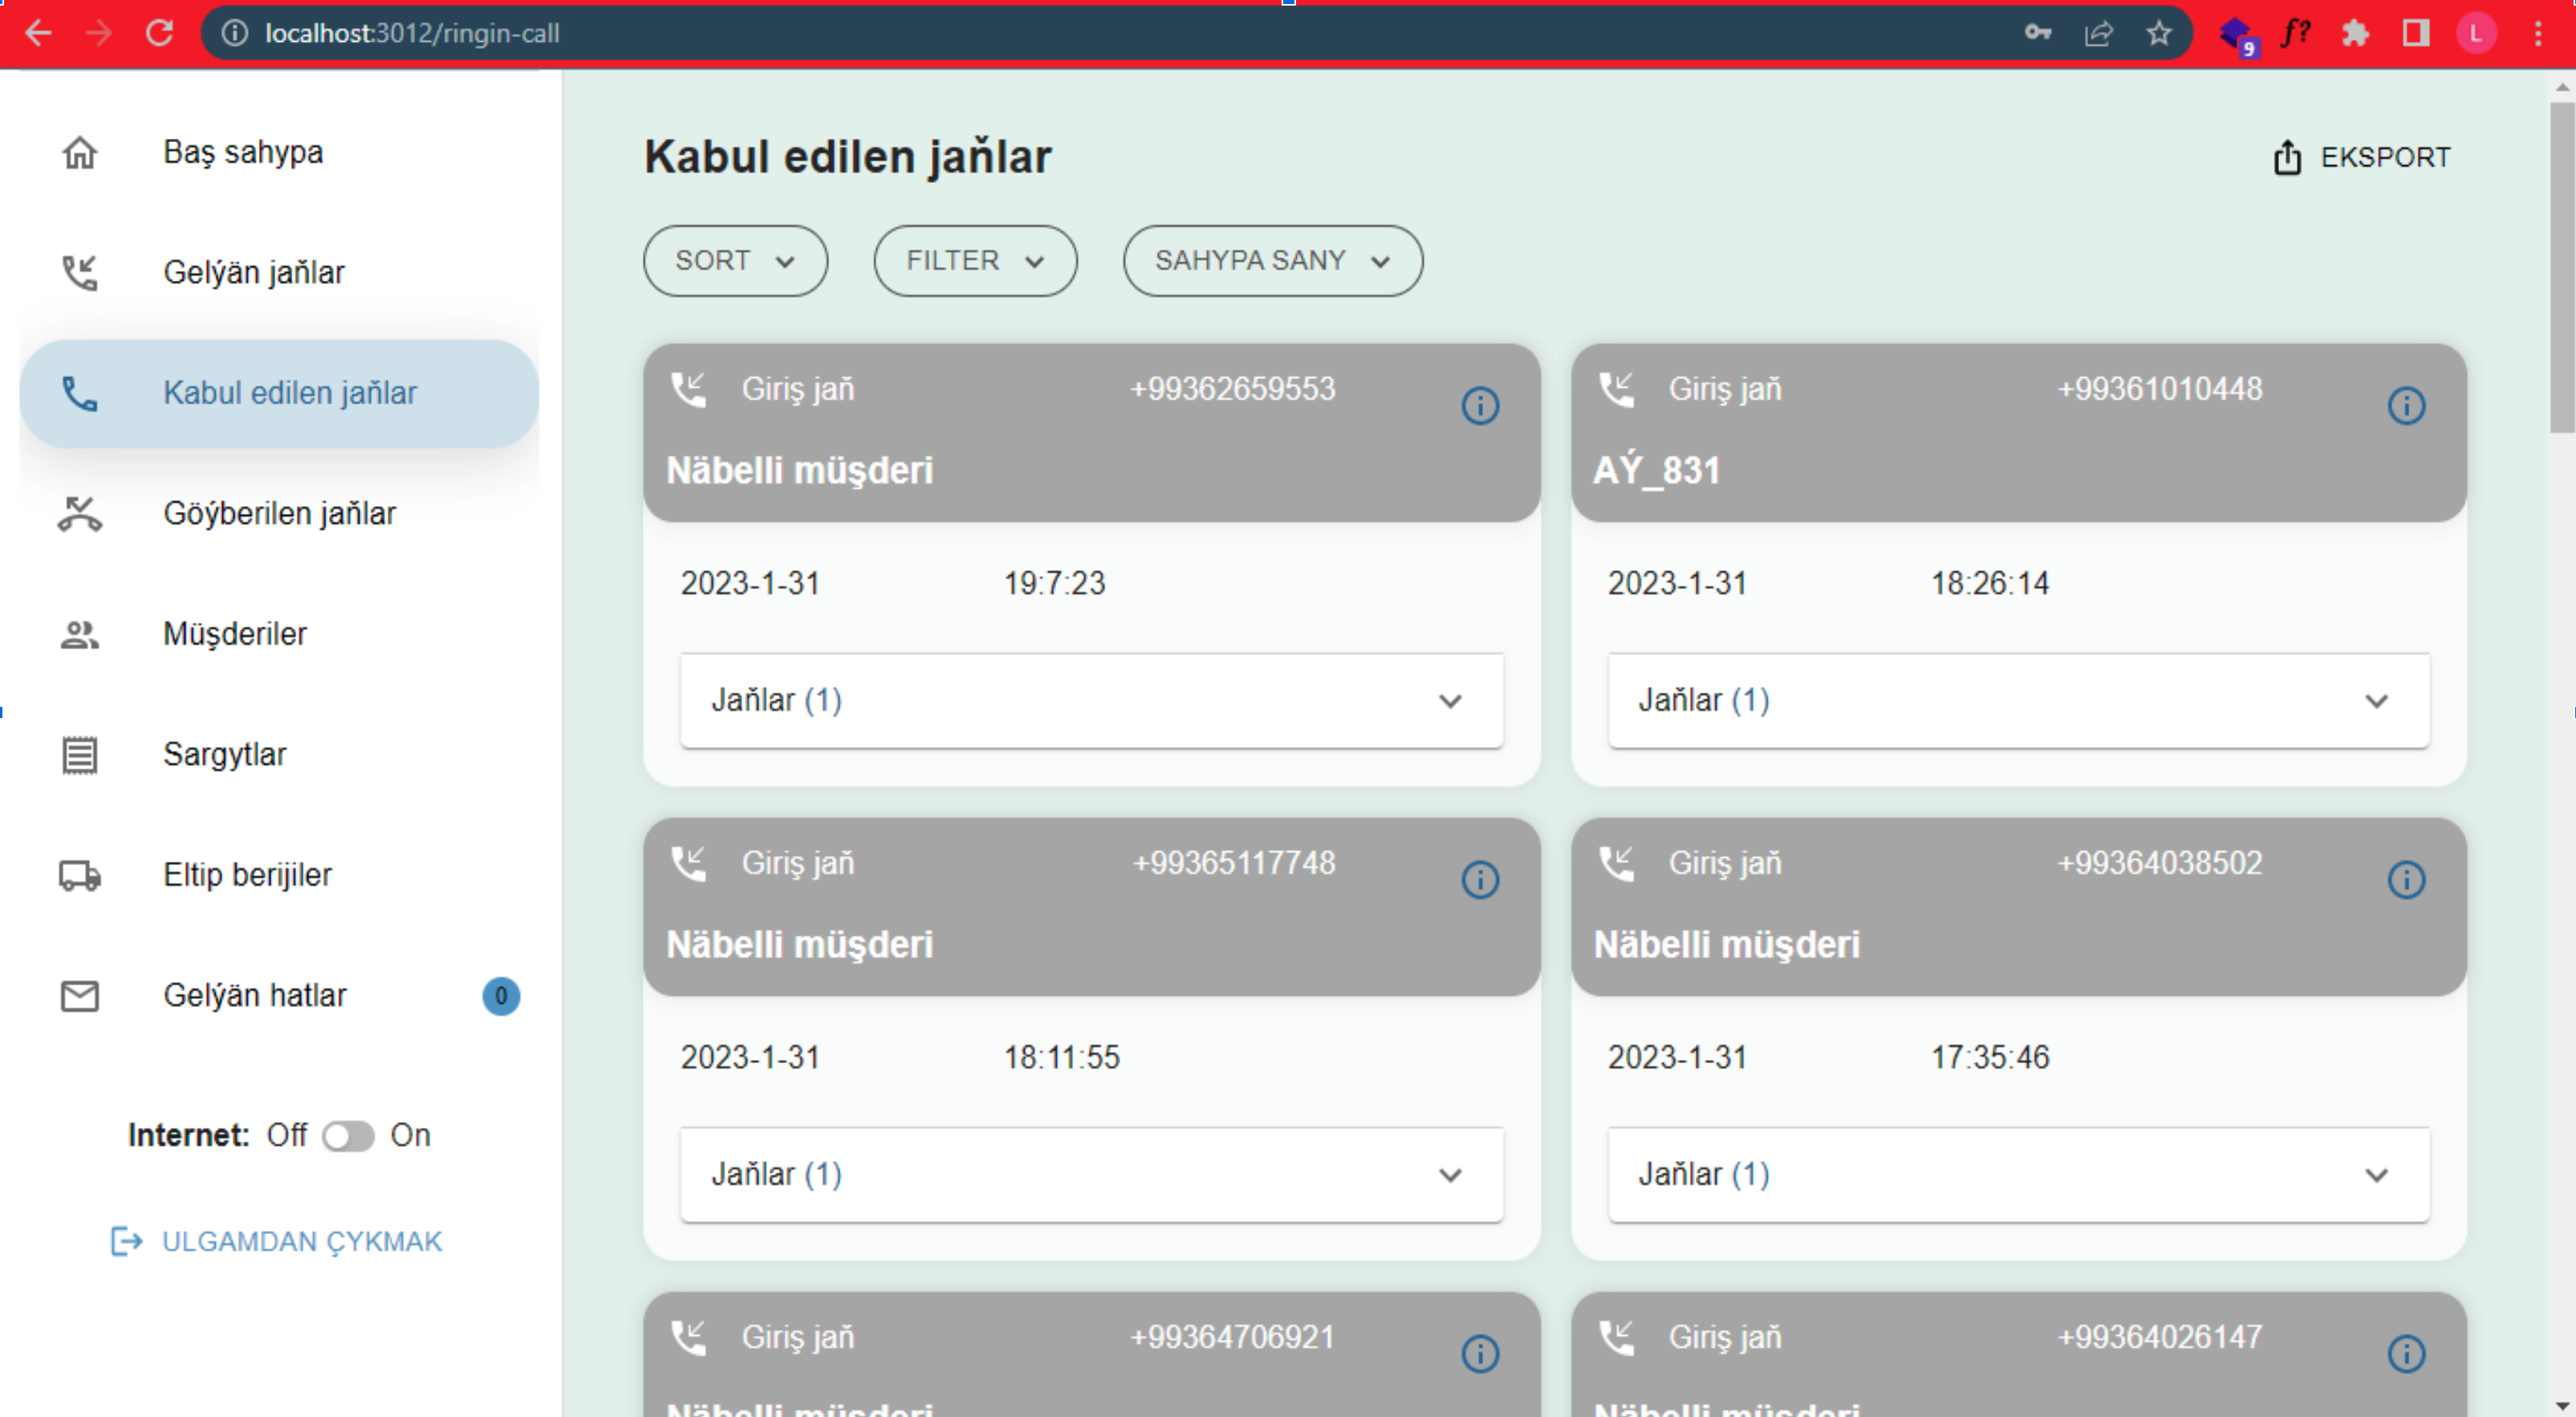This screenshot has width=2576, height=1417.
Task: Expand Jaňlar (1) on the 18:11:55 card
Action: click(x=1091, y=1174)
